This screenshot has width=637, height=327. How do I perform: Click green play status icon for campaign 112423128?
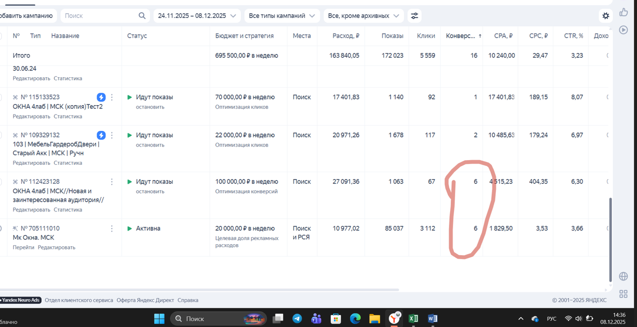point(130,182)
